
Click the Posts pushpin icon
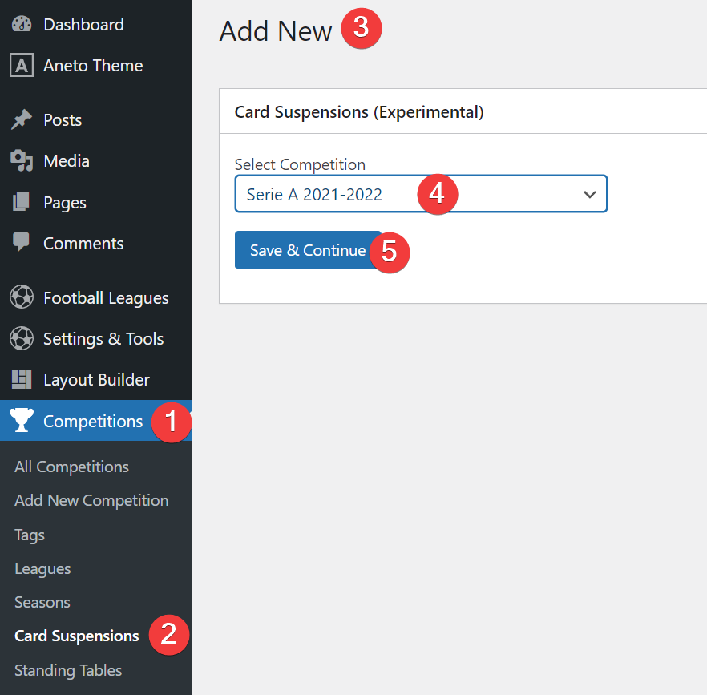click(21, 120)
